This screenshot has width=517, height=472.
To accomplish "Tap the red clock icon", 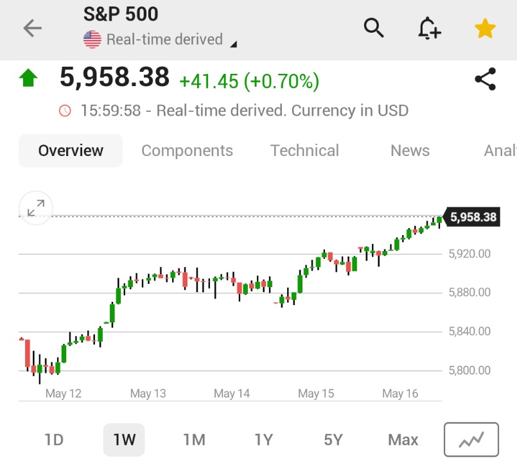I will click(x=65, y=110).
